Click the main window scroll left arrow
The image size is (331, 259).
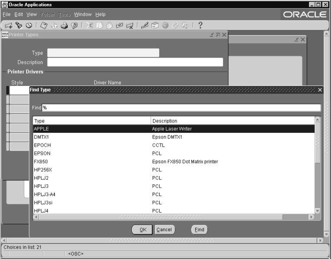point(4,240)
